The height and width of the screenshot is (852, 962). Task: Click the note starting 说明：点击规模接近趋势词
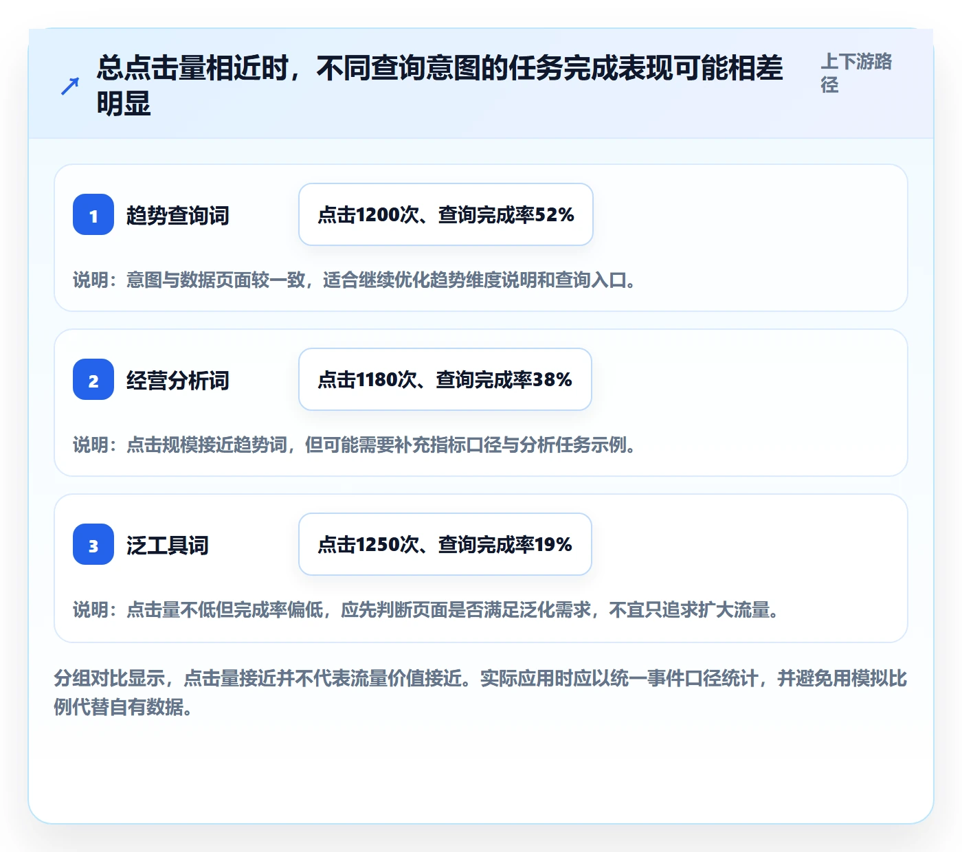click(x=355, y=445)
